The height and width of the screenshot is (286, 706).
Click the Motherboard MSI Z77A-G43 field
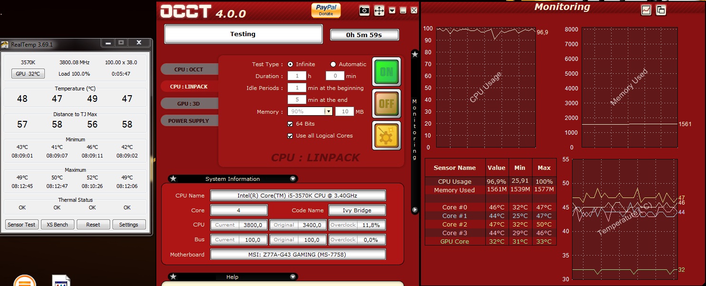click(x=298, y=255)
